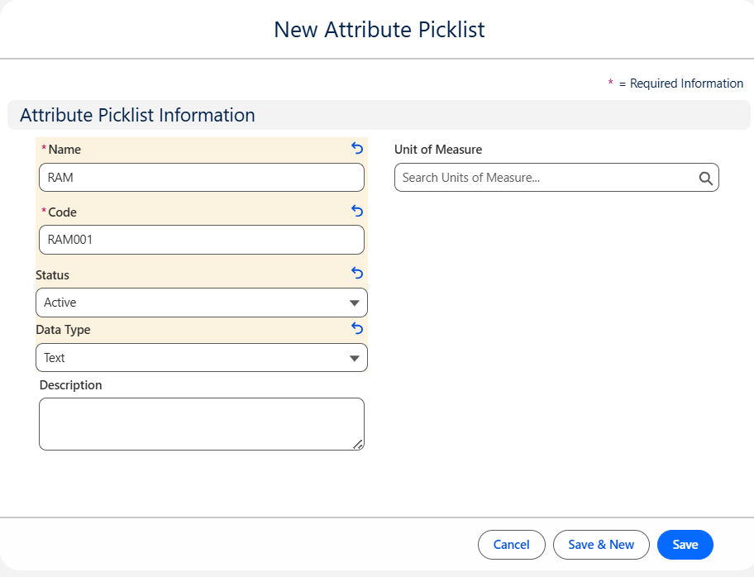Click the New Attribute Picklist title
The image size is (754, 577).
pyautogui.click(x=379, y=30)
